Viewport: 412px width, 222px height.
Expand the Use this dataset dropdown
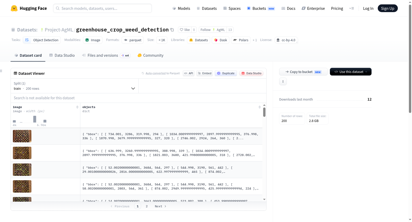(x=351, y=72)
